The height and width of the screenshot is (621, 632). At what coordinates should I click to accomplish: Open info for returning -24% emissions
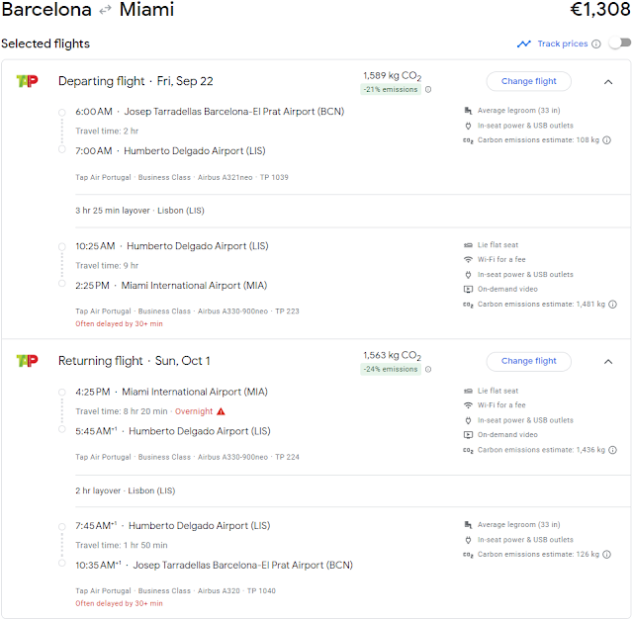428,370
